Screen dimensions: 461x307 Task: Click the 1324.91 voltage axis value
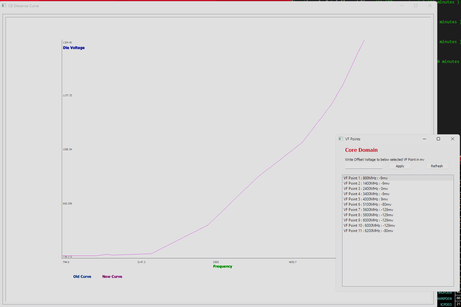click(x=67, y=42)
